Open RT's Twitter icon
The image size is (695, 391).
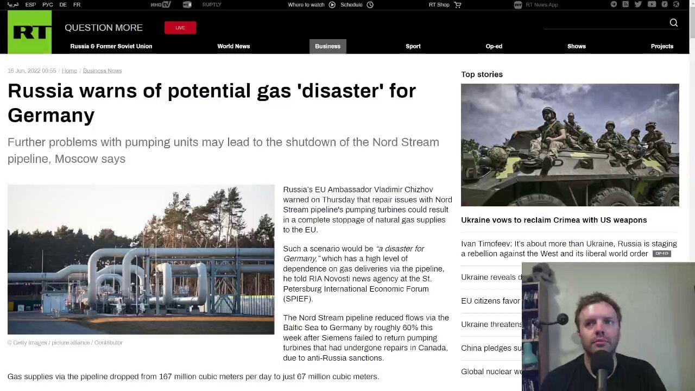[x=638, y=4]
